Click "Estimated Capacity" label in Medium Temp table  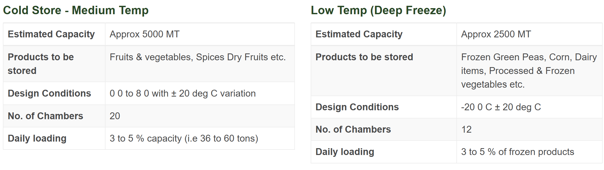point(51,34)
